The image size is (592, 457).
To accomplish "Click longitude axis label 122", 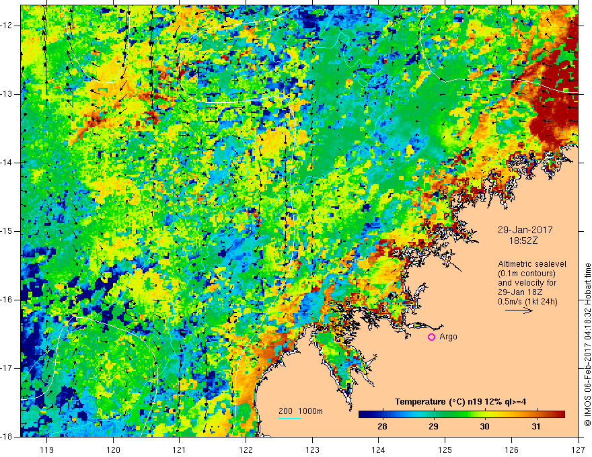I will click(246, 450).
